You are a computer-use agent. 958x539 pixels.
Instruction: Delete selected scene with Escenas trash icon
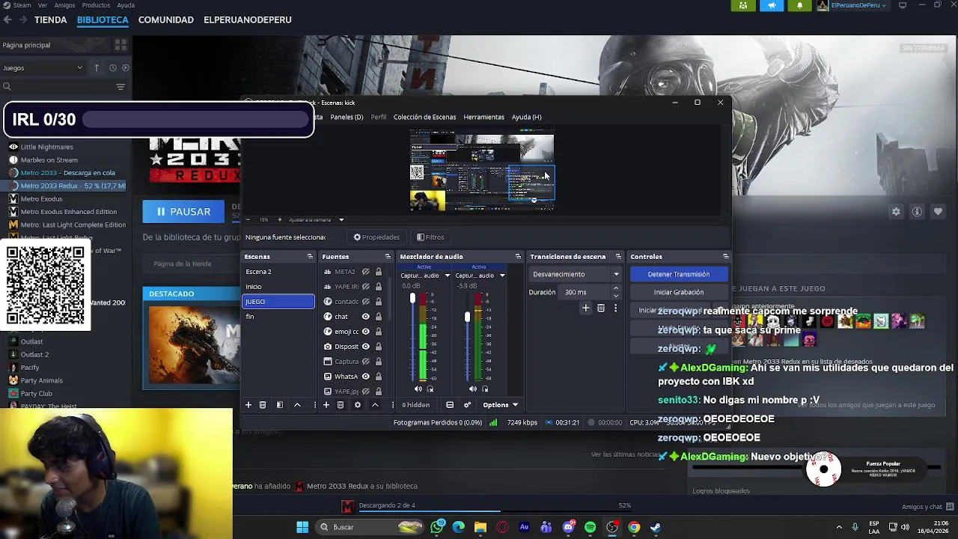coord(263,405)
